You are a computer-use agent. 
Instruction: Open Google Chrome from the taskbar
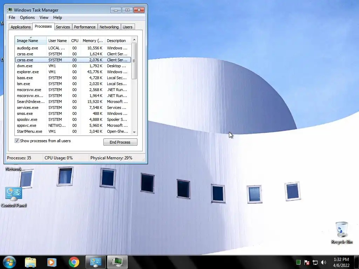click(74, 262)
